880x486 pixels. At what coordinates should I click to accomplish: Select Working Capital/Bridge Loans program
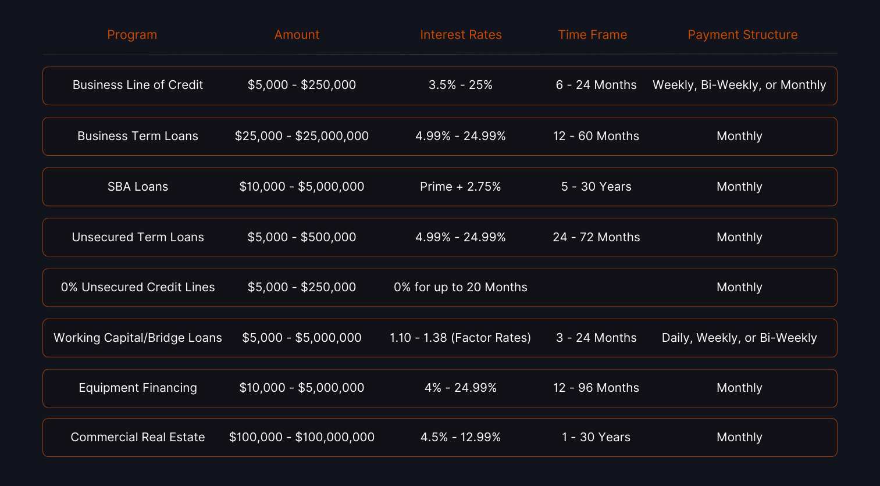tap(138, 338)
